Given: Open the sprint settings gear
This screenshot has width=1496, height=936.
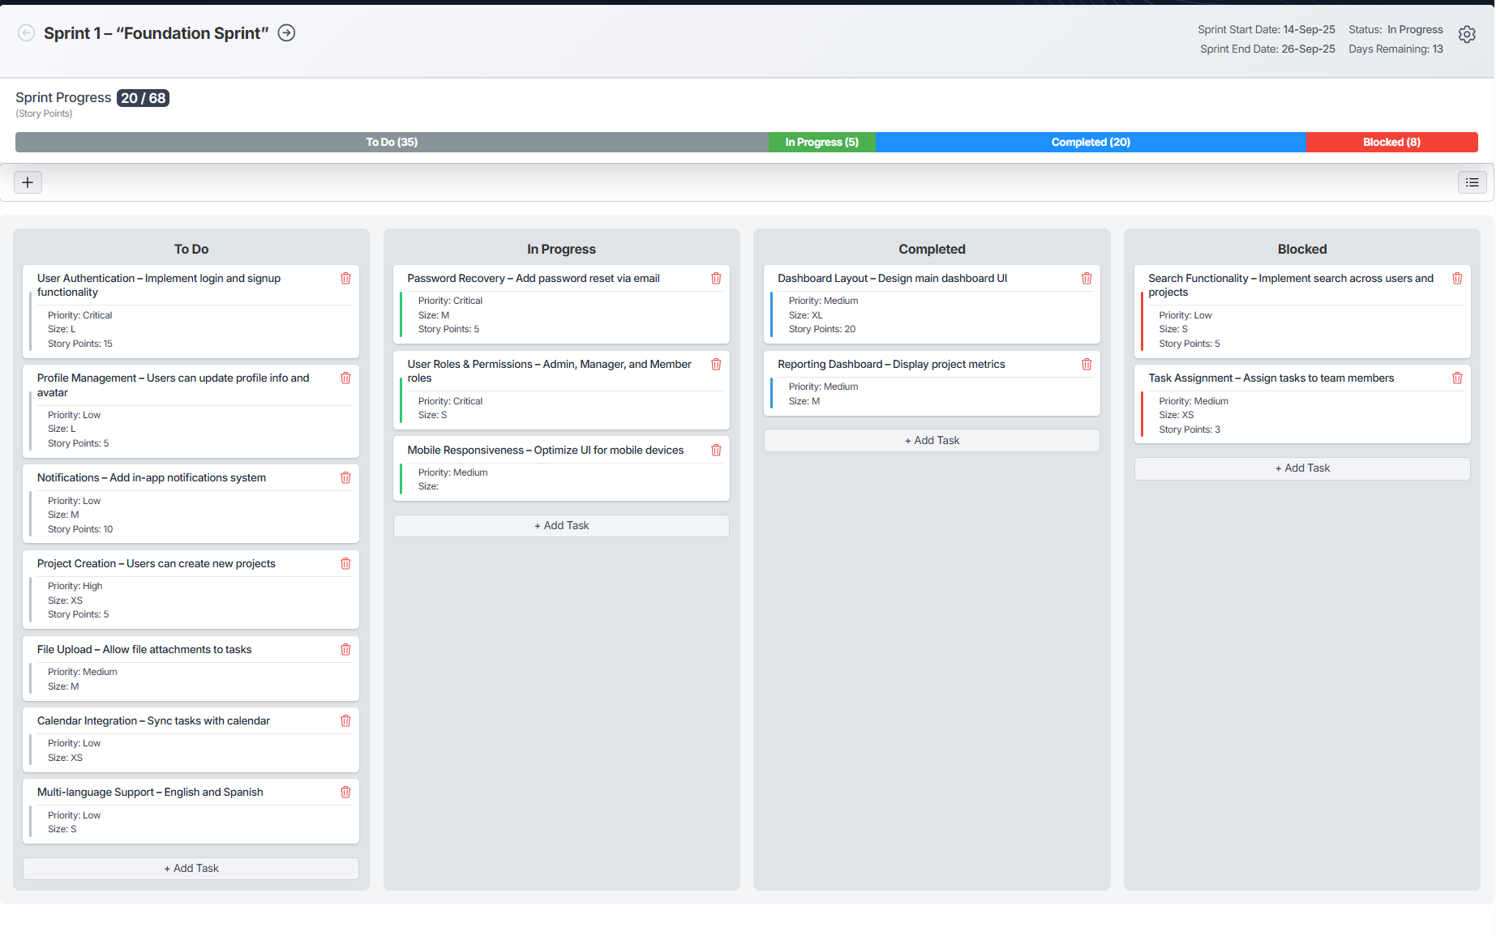Looking at the screenshot, I should pos(1467,34).
